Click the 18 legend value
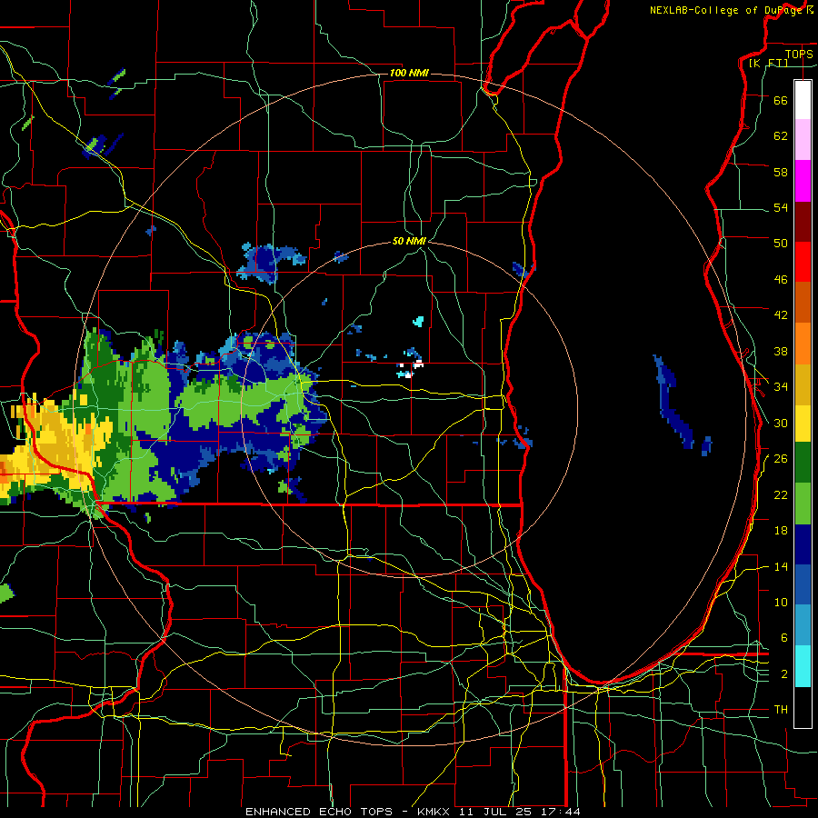 [781, 531]
